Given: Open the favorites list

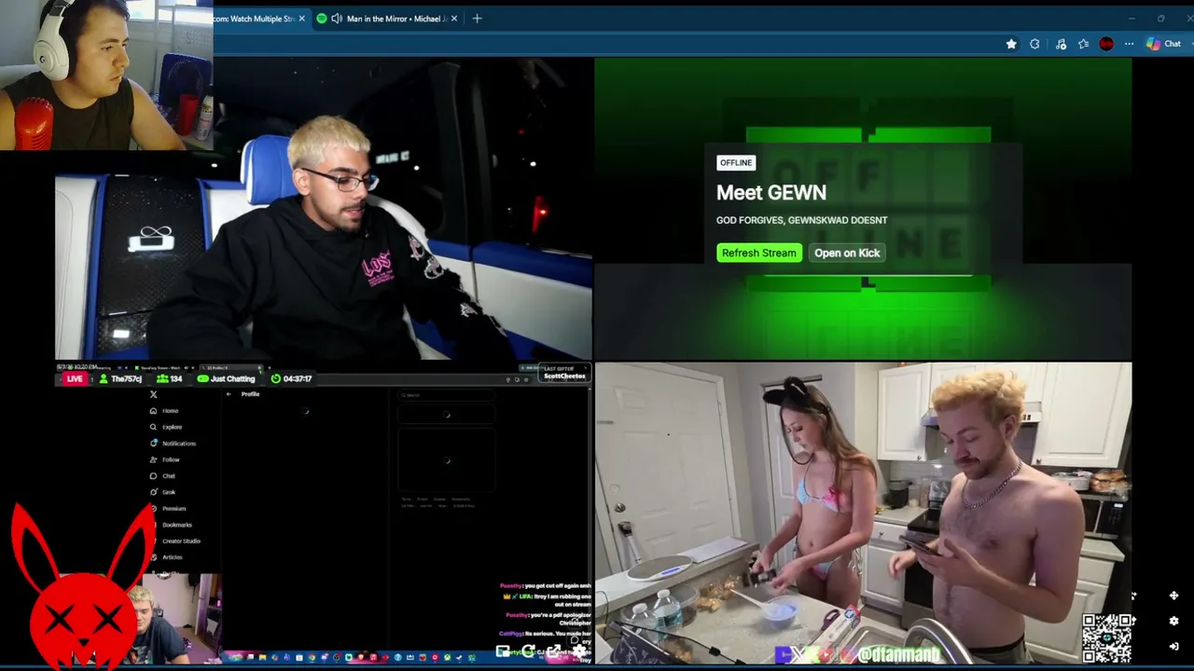Looking at the screenshot, I should [1083, 44].
